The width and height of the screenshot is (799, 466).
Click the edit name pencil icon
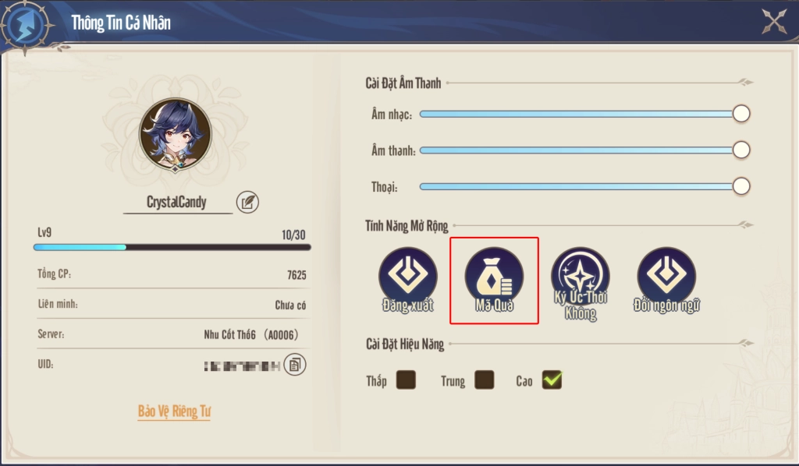coord(247,202)
